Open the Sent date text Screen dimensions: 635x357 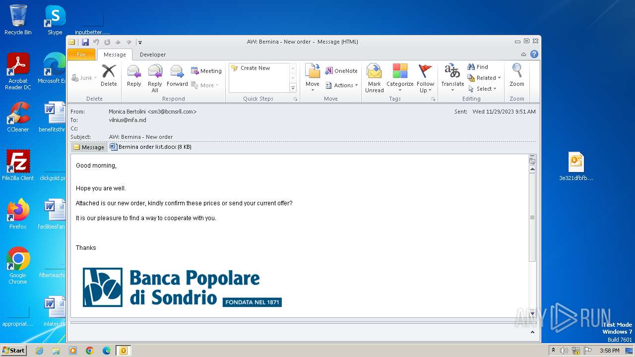504,112
